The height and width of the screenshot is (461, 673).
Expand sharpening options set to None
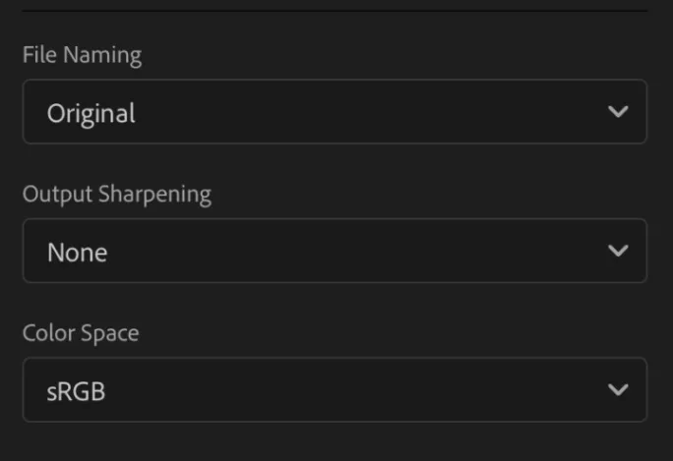[x=335, y=251]
